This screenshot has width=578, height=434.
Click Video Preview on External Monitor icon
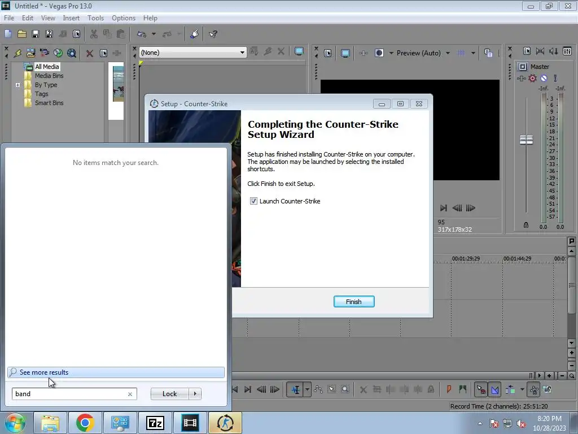point(345,53)
